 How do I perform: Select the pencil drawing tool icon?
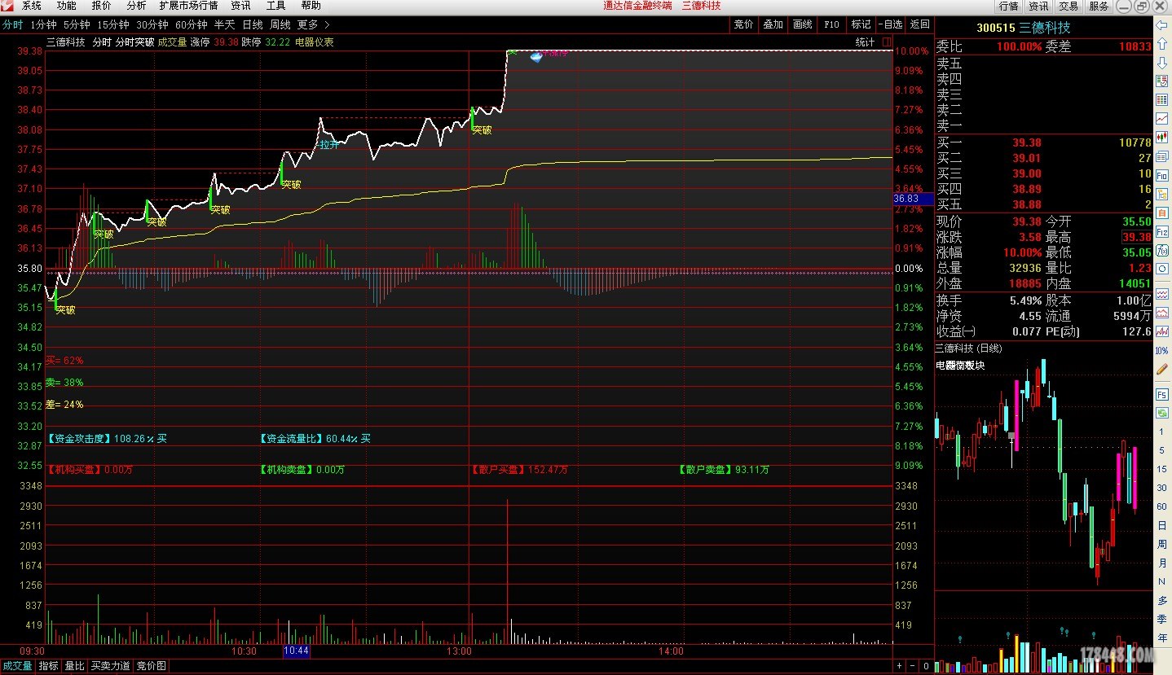(x=1162, y=369)
